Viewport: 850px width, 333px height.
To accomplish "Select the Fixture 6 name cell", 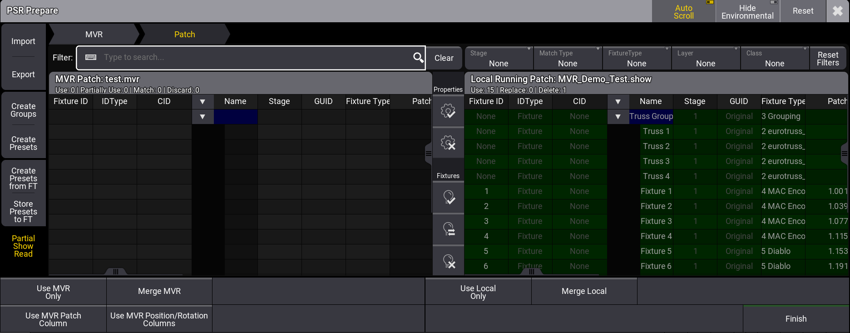I will (x=656, y=267).
